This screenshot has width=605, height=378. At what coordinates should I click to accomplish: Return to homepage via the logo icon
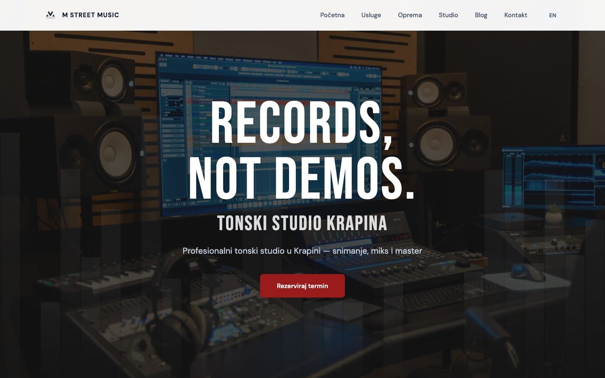(50, 14)
